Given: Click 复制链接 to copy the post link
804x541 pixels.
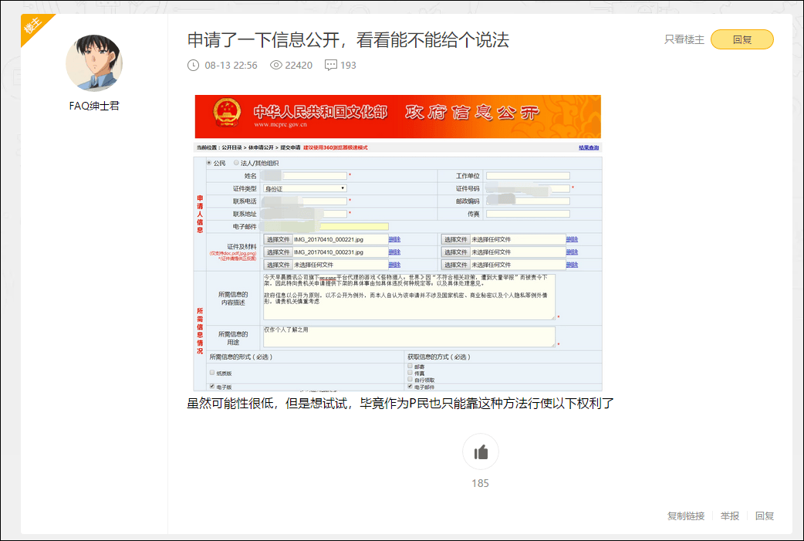Looking at the screenshot, I should pyautogui.click(x=685, y=516).
